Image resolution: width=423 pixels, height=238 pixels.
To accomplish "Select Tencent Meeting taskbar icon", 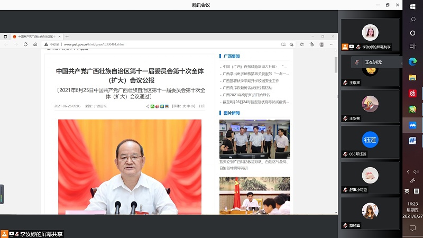I will click(412, 125).
